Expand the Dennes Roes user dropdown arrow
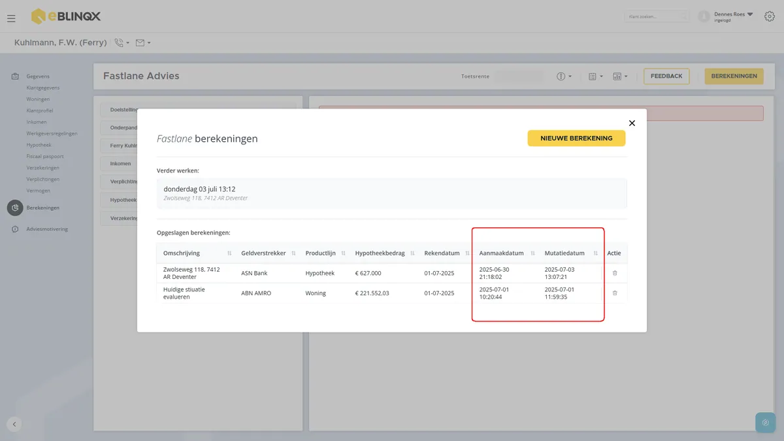Viewport: 784px width, 441px height. (x=750, y=14)
